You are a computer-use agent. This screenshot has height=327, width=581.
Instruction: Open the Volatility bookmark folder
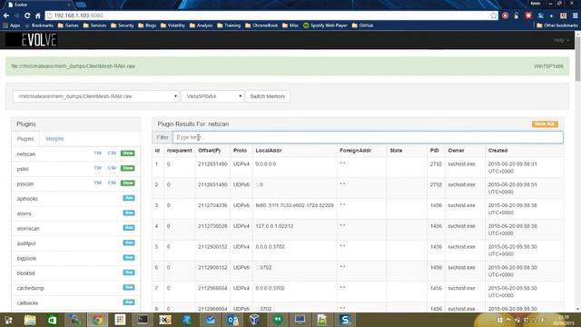(x=172, y=25)
